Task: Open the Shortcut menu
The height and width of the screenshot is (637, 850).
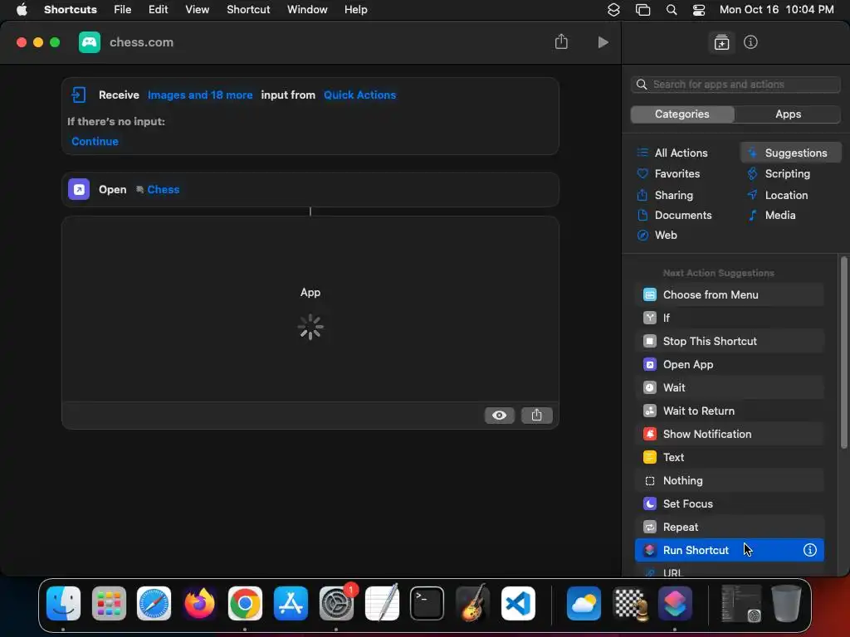Action: coord(248,10)
